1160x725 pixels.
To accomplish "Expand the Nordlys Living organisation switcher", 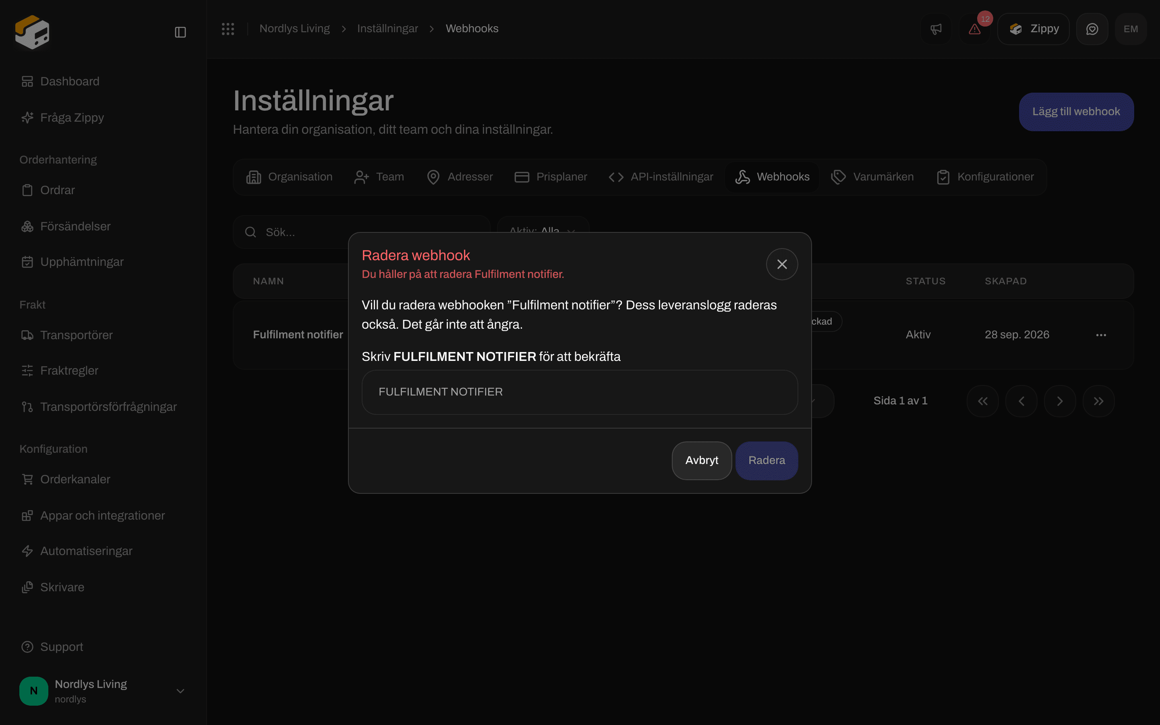I will tap(103, 691).
